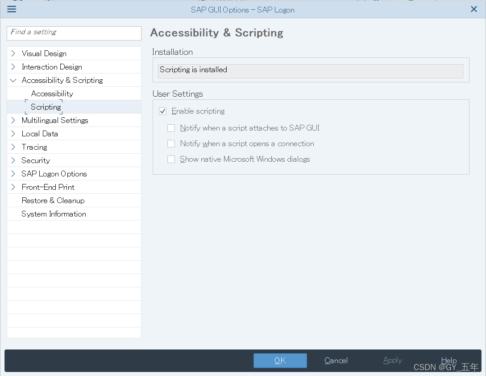
Task: Open the System Information page
Action: tap(54, 214)
